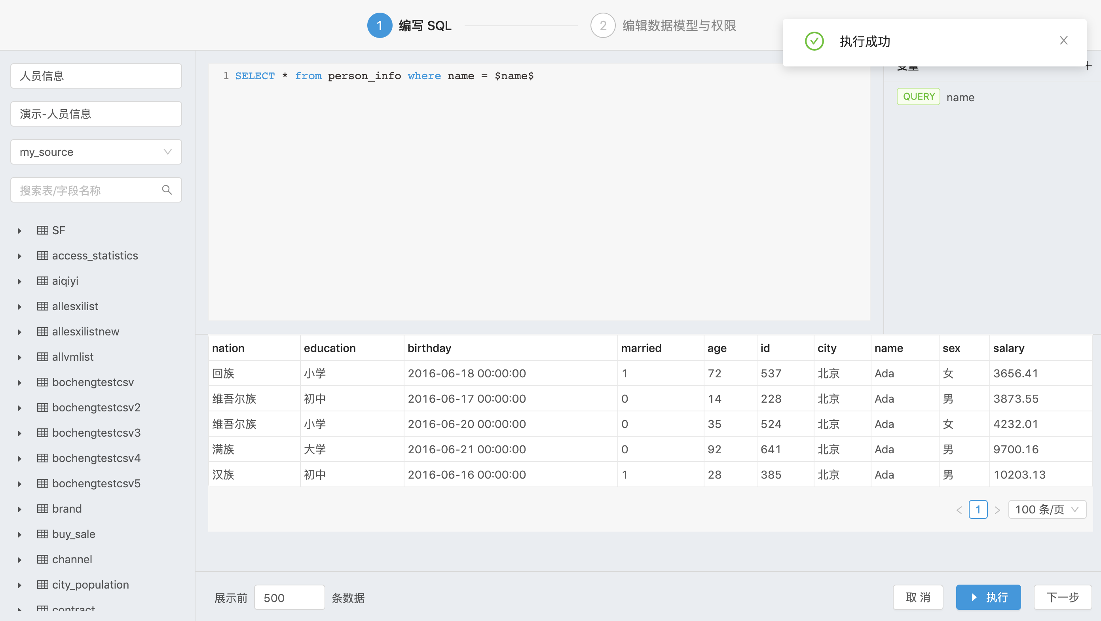The image size is (1101, 621).
Task: Open the 100 条/页 page size dropdown
Action: pyautogui.click(x=1047, y=509)
